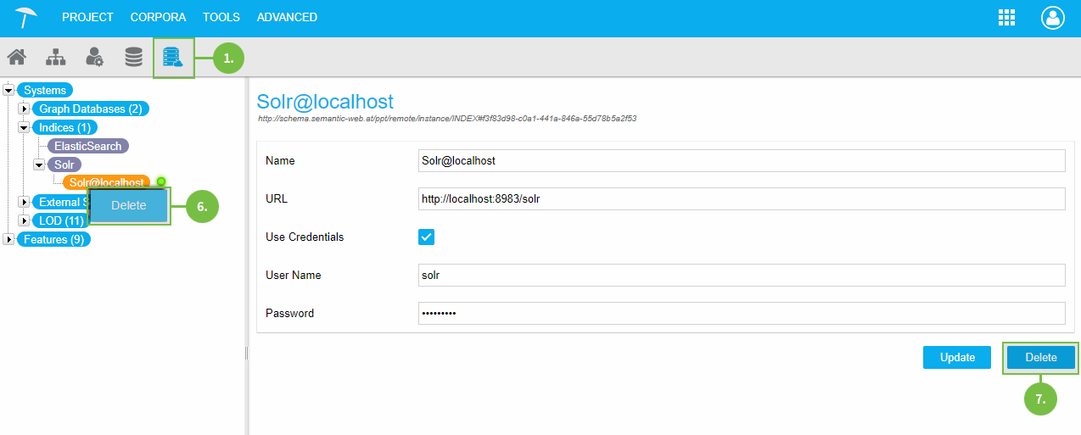Open the apps grid icon

pos(1006,18)
